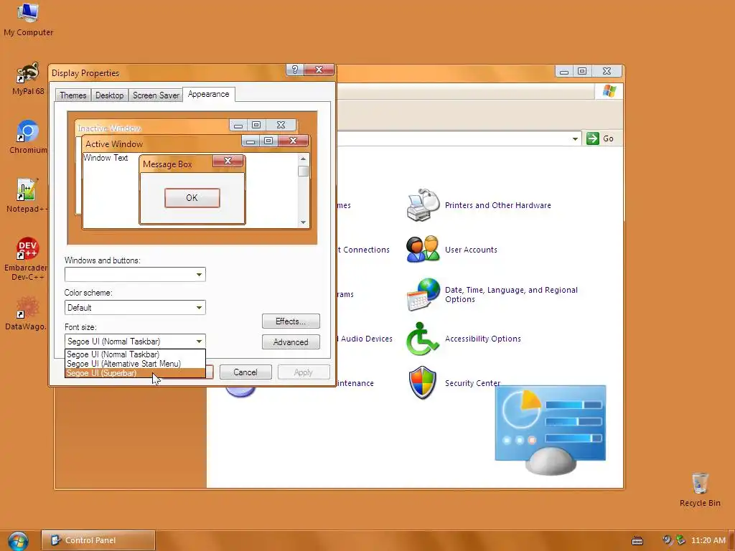
Task: Open the Accessibility Options link
Action: (x=483, y=339)
